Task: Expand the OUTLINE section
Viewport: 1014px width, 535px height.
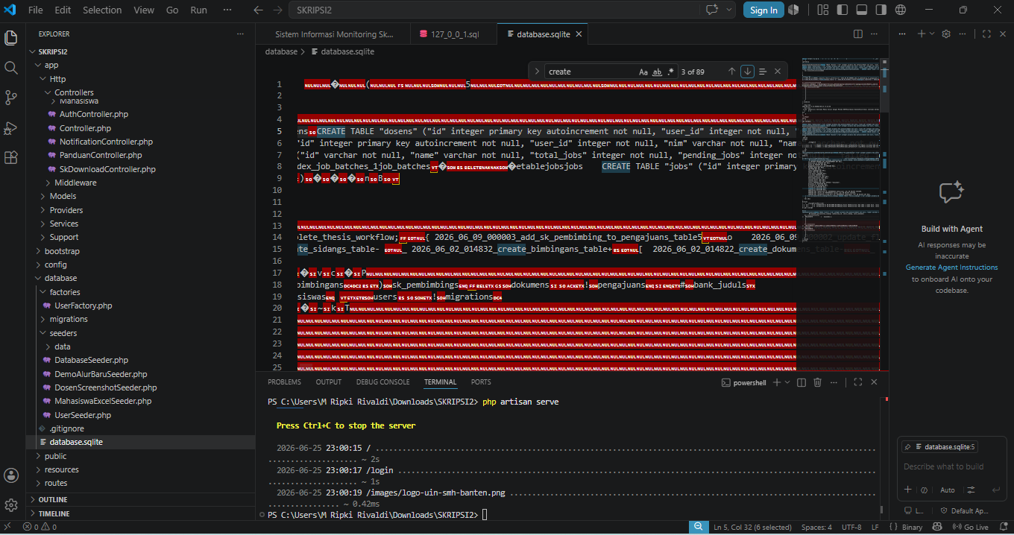Action: pos(52,499)
